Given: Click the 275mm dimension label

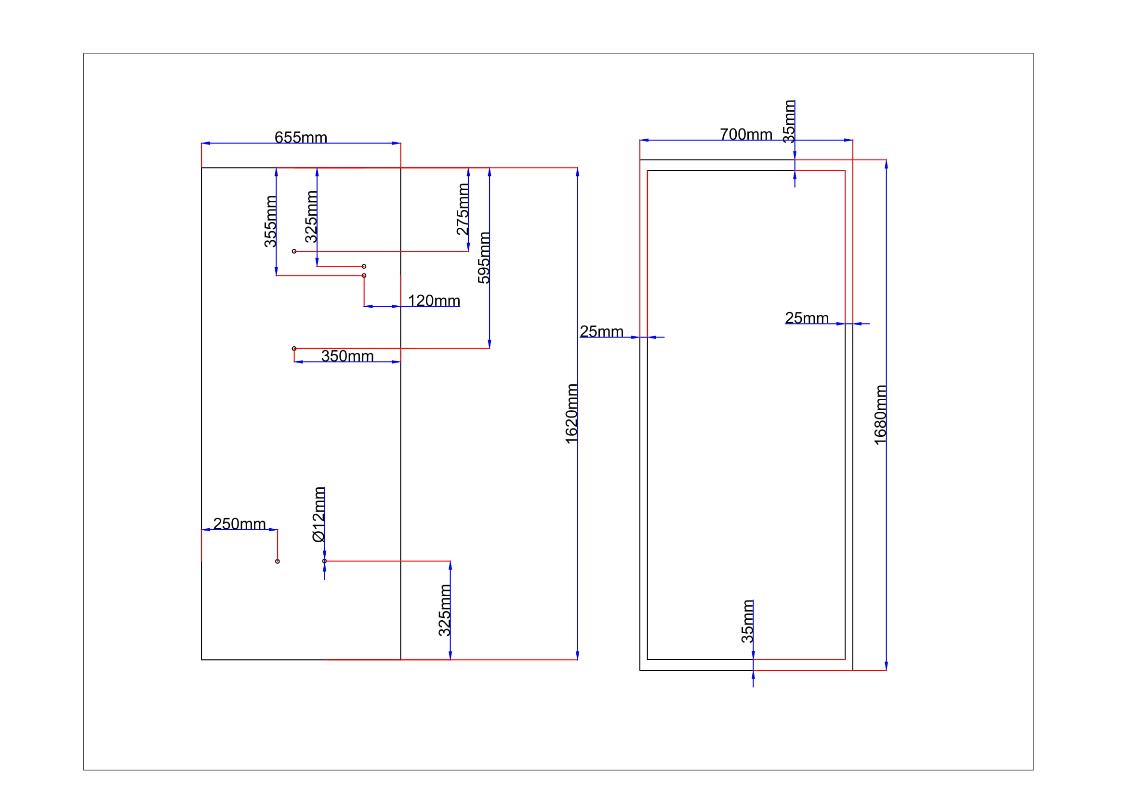Looking at the screenshot, I should click(463, 209).
